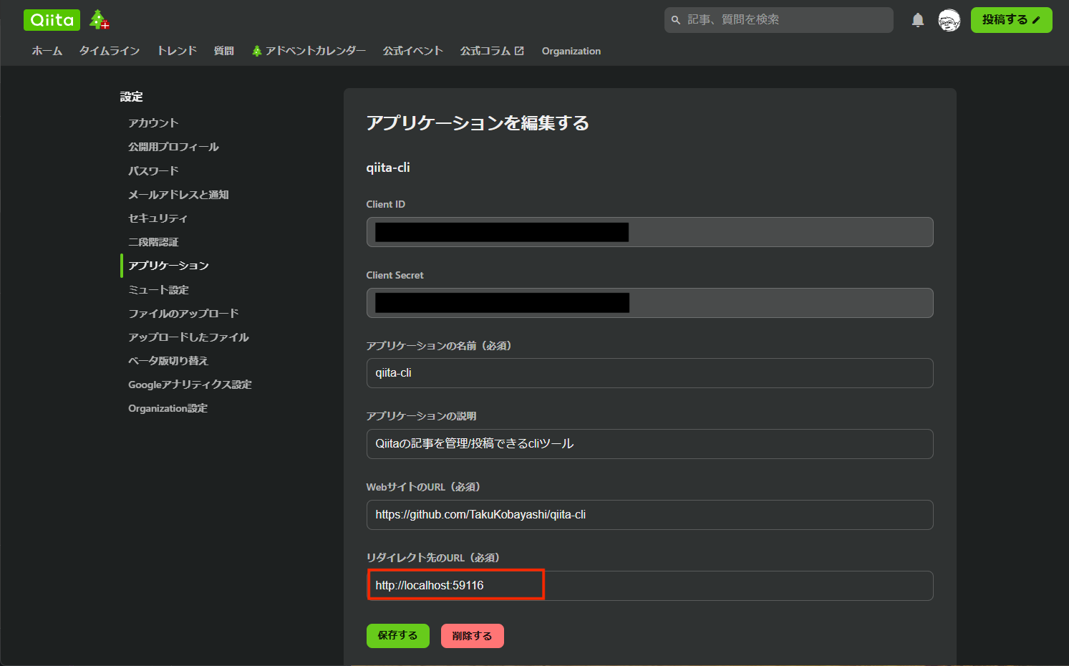This screenshot has width=1069, height=666.
Task: Select セキュリティ in sidebar
Action: pyautogui.click(x=158, y=218)
